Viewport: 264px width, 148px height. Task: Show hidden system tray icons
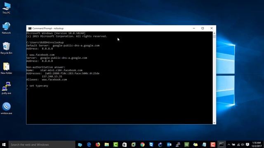229,144
